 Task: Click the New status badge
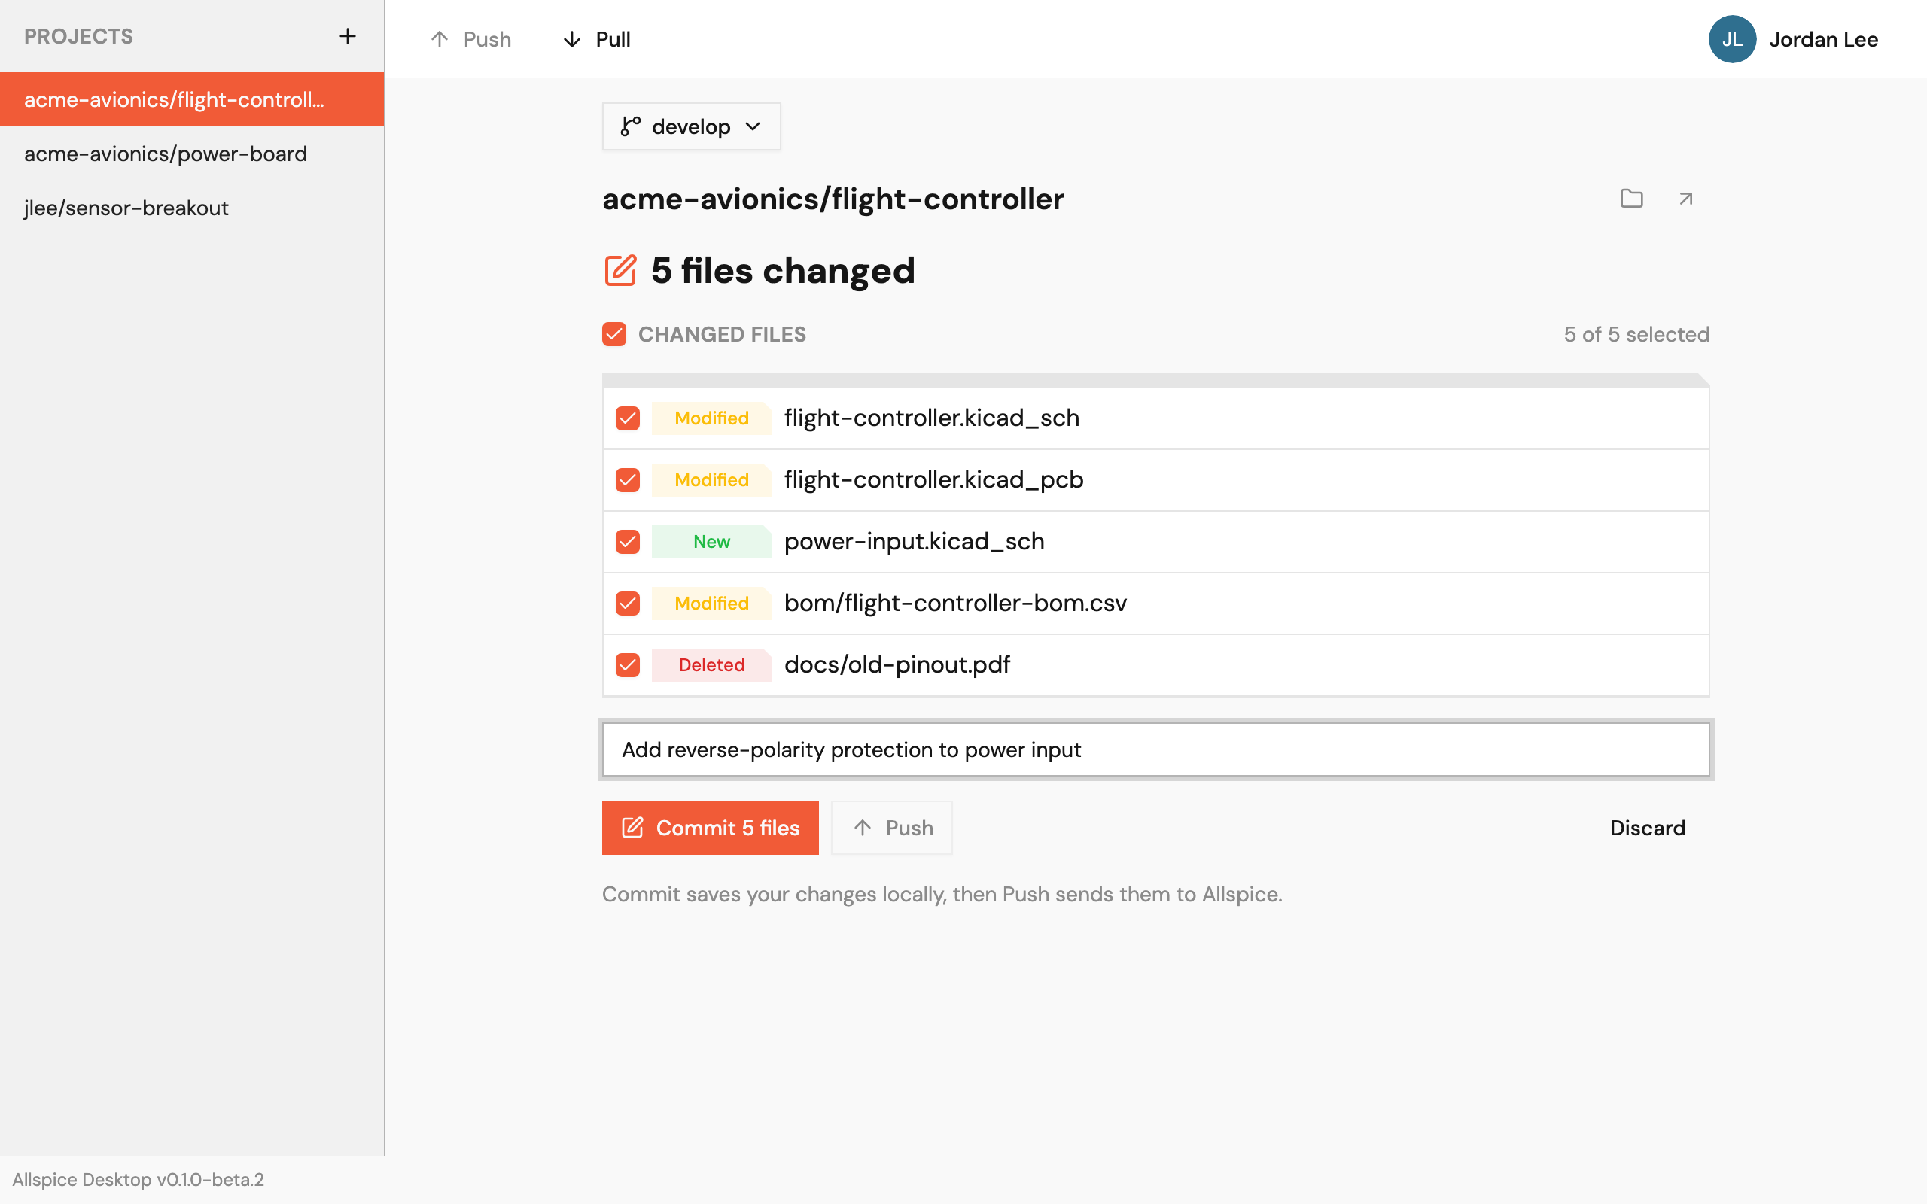click(711, 542)
